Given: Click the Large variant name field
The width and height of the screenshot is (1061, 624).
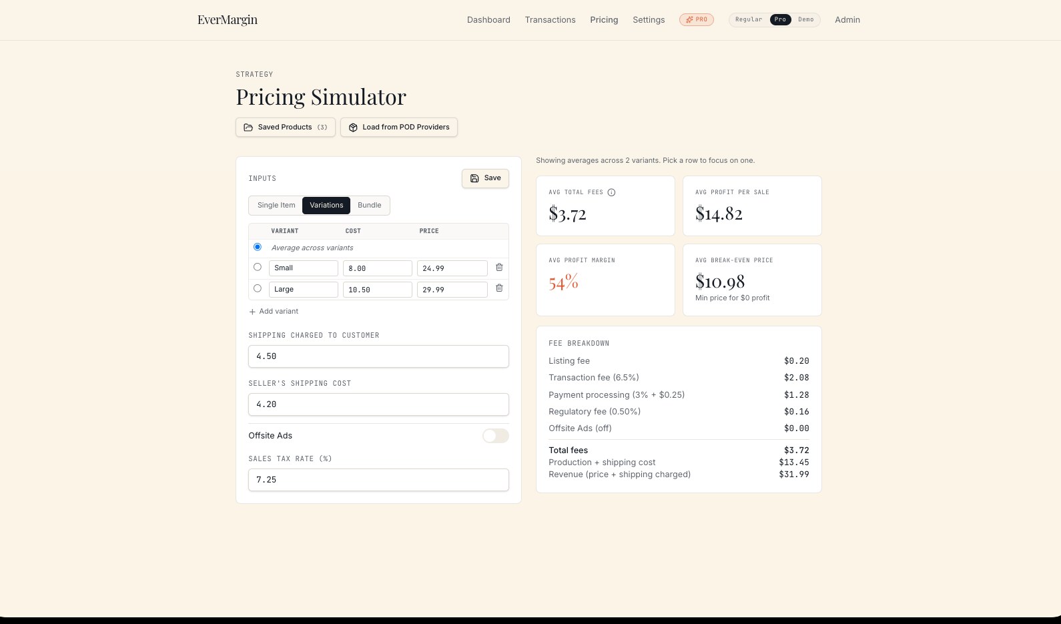Looking at the screenshot, I should click(304, 290).
